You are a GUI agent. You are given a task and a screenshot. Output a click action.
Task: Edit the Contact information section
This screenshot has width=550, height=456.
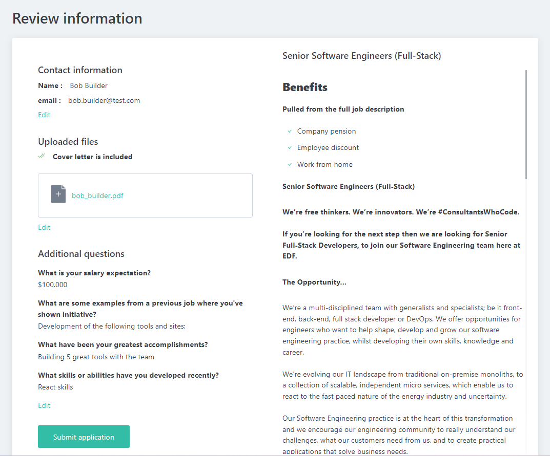44,115
